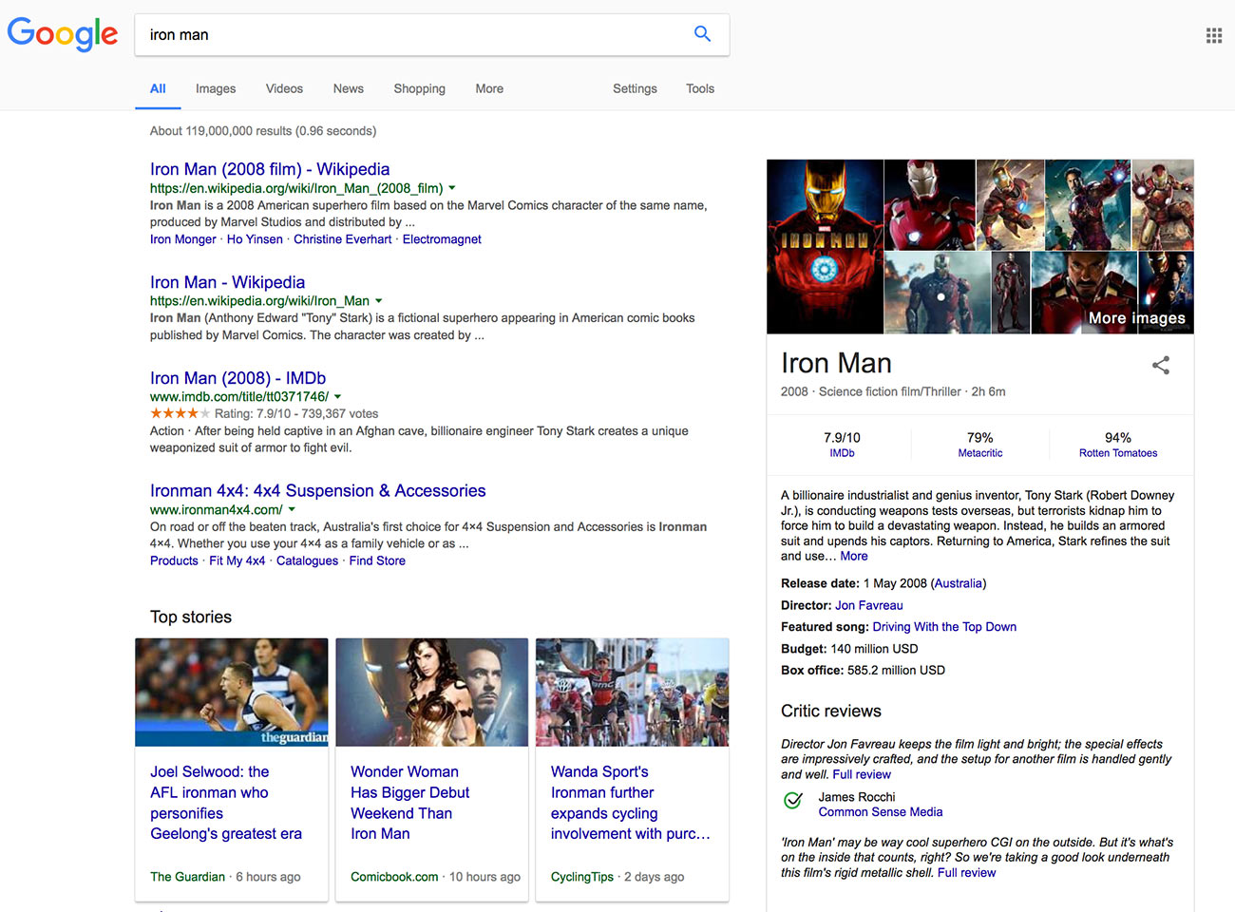This screenshot has width=1235, height=912.
Task: Open the Wanda Sport's cycling story thumbnail
Action: pyautogui.click(x=633, y=693)
